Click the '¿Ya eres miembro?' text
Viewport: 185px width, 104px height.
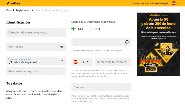click(140, 3)
